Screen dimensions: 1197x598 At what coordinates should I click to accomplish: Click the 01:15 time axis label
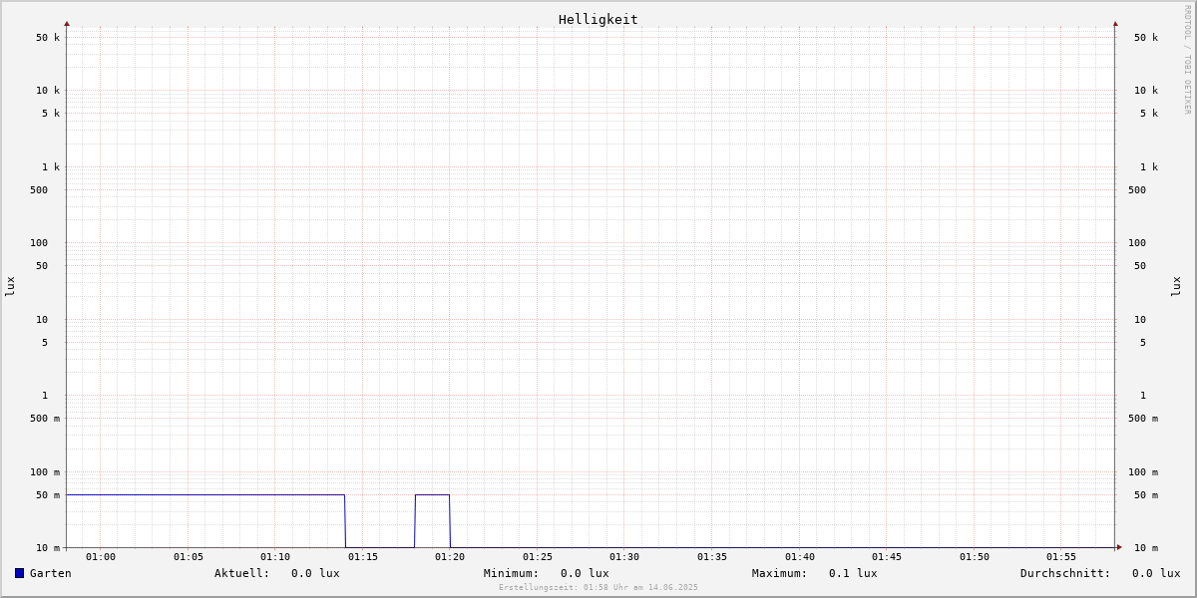[363, 557]
